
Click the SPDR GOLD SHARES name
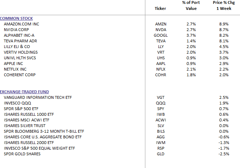pyautogui.click(x=22, y=154)
